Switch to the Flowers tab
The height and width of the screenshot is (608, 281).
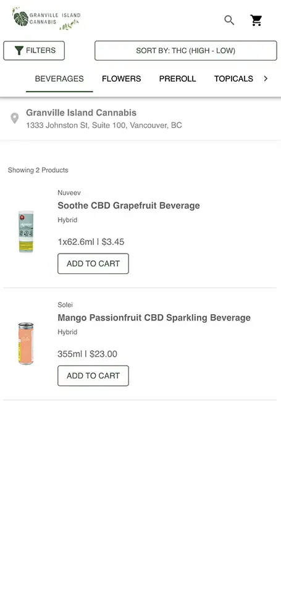(122, 79)
